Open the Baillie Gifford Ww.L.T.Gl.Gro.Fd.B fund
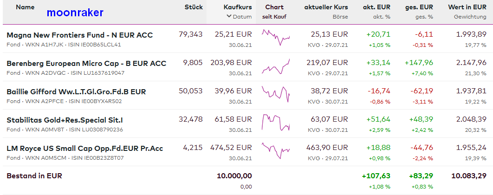The width and height of the screenshot is (493, 195). [76, 92]
